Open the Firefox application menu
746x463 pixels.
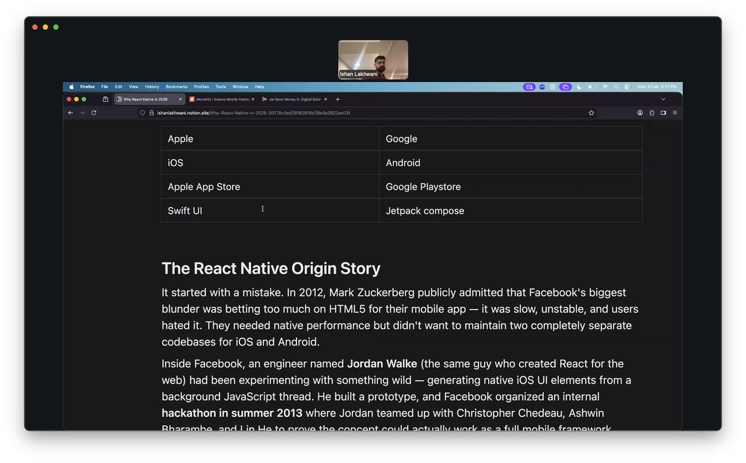[87, 87]
